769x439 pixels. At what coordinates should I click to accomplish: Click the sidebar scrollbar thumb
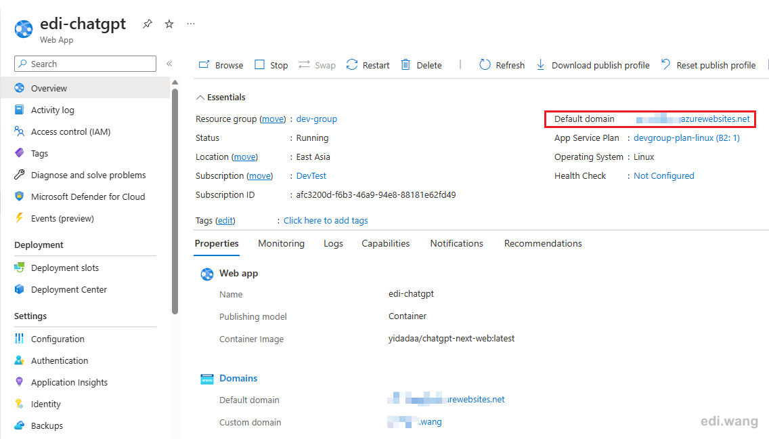[175, 201]
